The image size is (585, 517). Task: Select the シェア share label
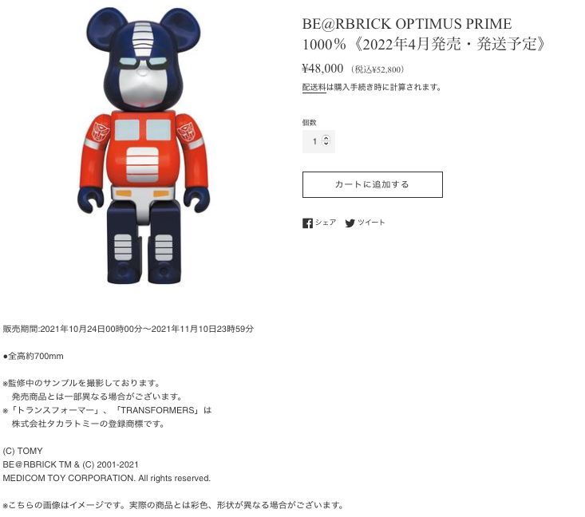point(326,223)
